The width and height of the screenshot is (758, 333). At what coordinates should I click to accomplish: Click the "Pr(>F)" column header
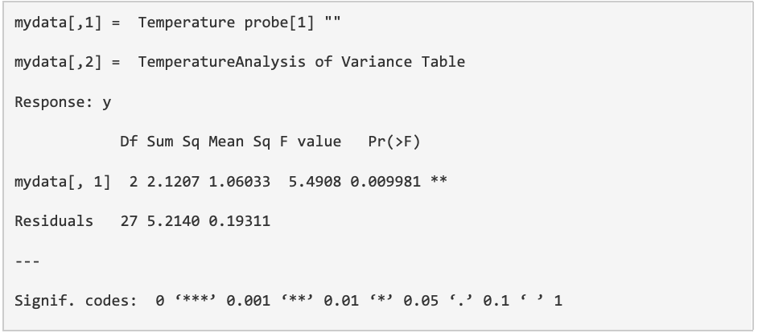click(x=394, y=142)
